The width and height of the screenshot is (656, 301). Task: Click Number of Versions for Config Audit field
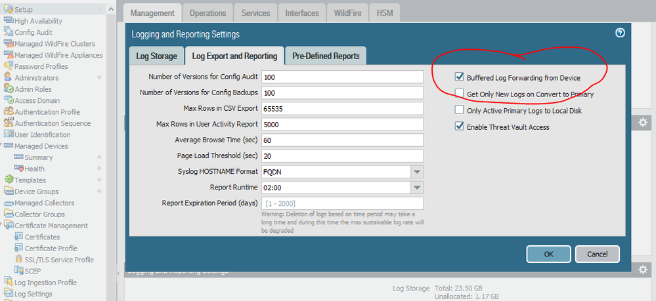point(342,77)
